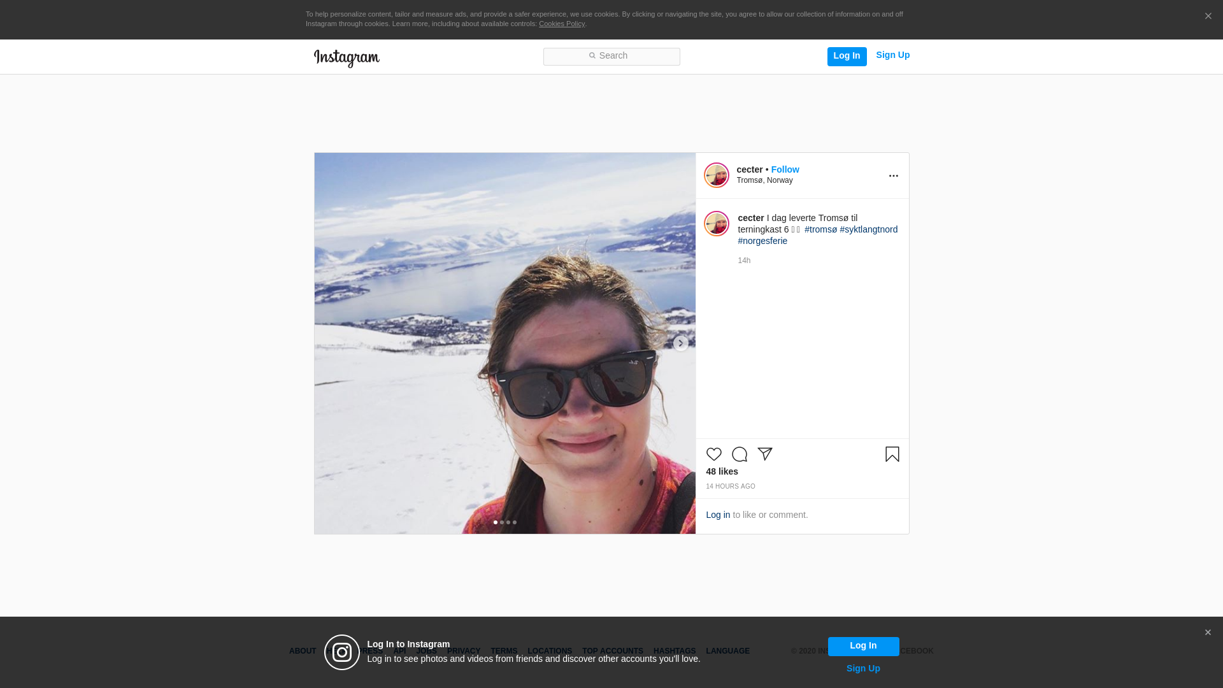Open the comment bubble icon
The width and height of the screenshot is (1223, 688).
tap(739, 454)
